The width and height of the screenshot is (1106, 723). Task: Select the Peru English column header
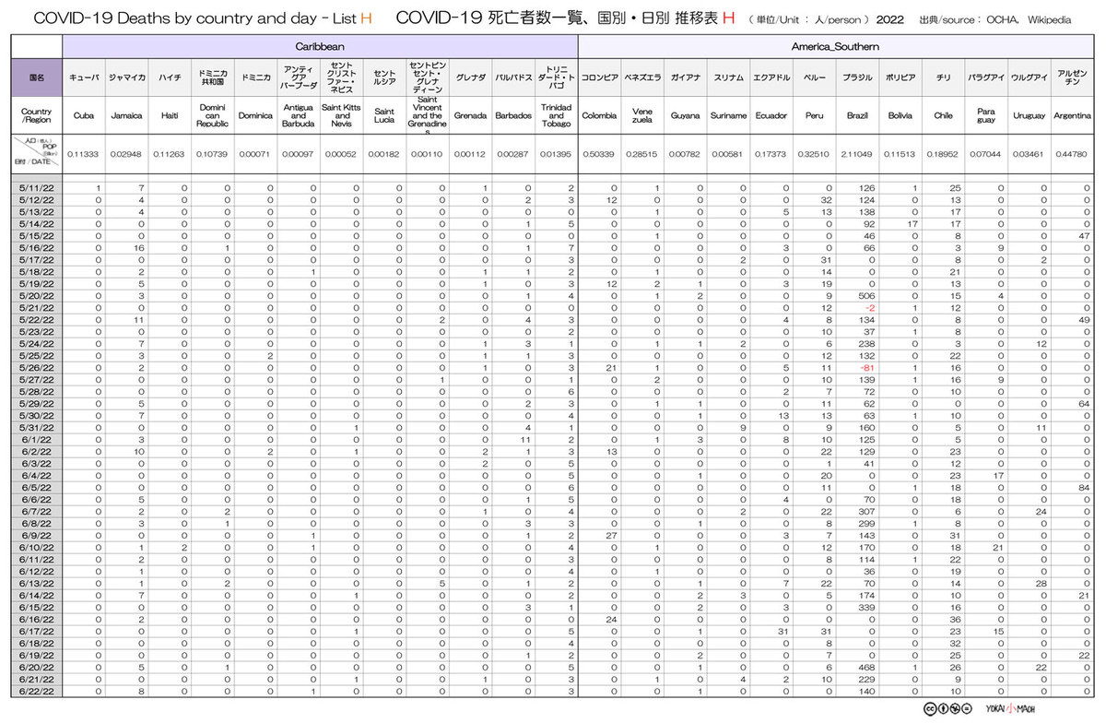(x=814, y=117)
